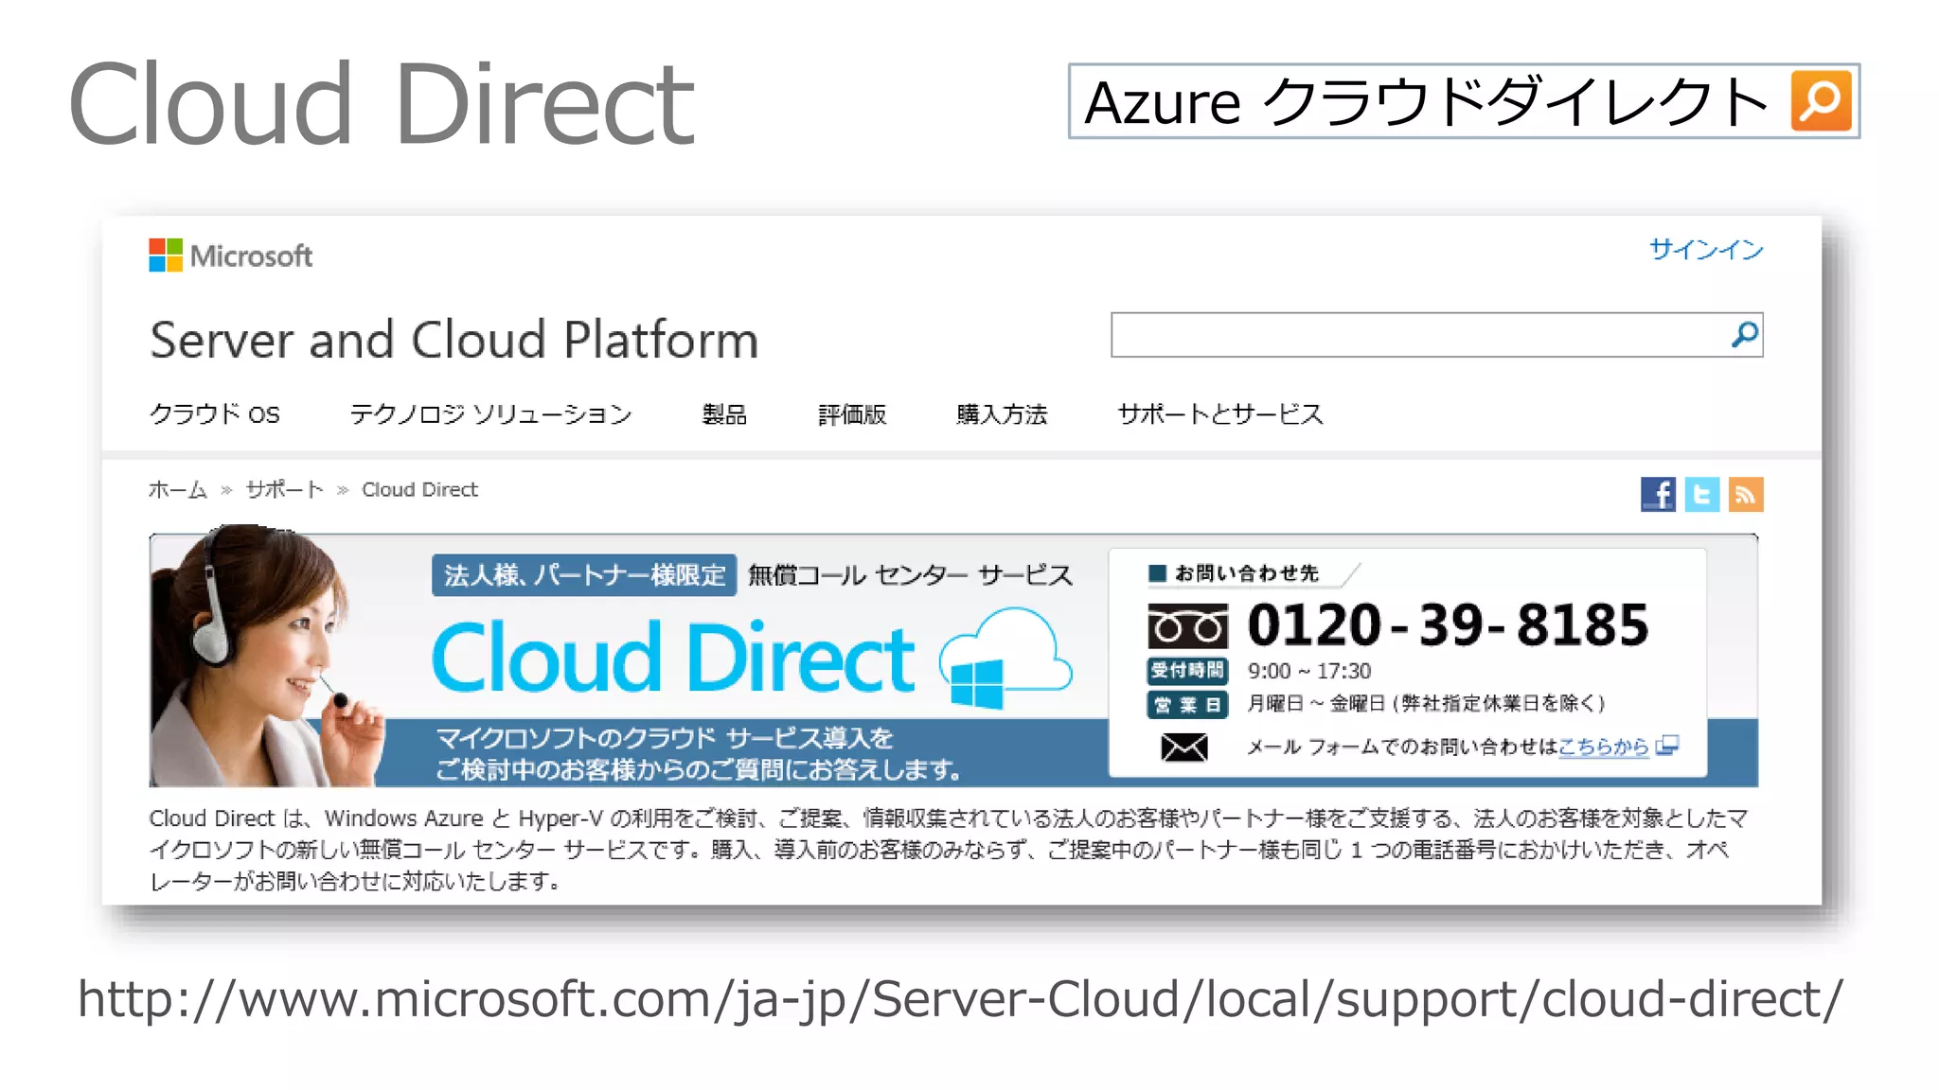Screen dimensions: 1939x1090
Task: Click the orange search icon beside Azure クラウドダイレクト
Action: pyautogui.click(x=1821, y=100)
